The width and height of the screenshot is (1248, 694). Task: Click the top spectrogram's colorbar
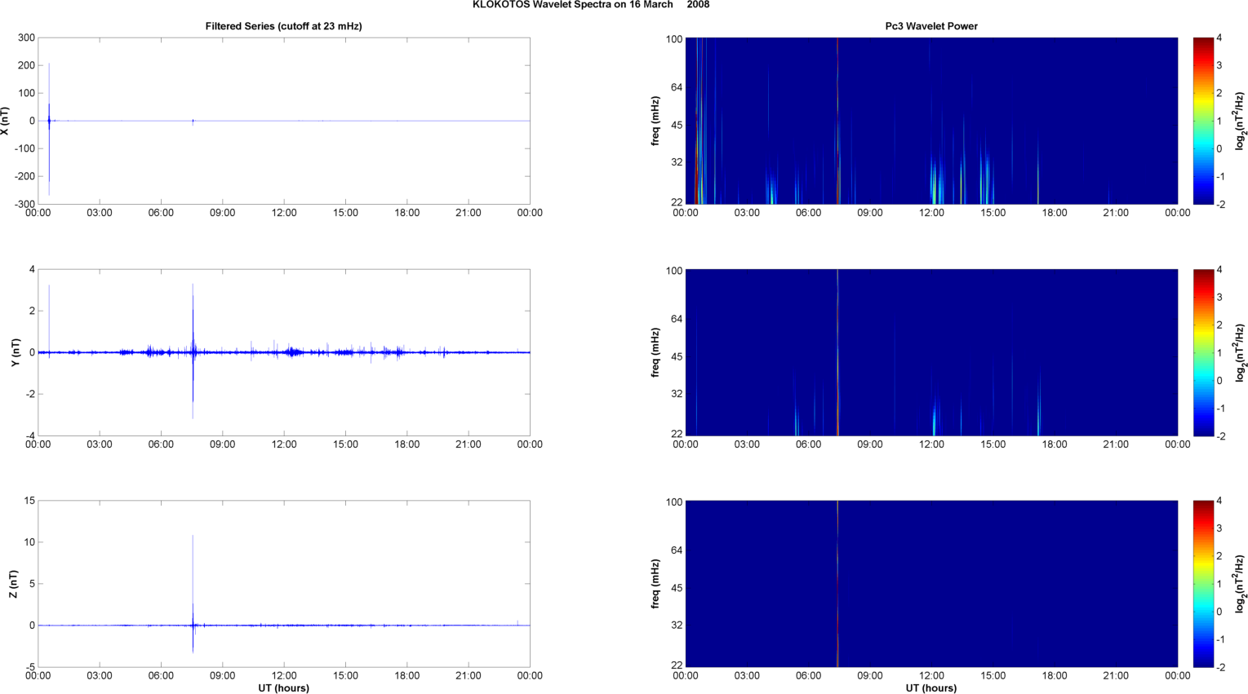pos(1203,121)
